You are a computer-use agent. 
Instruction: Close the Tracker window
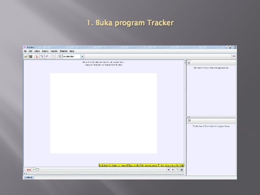click(235, 47)
